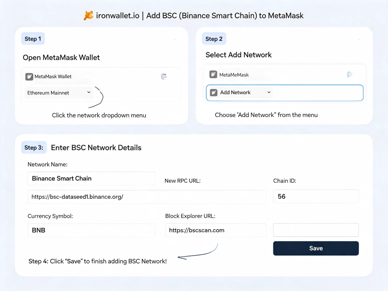Click the heading 'Enter BSC Network Details'
The image size is (388, 291).
tap(96, 148)
